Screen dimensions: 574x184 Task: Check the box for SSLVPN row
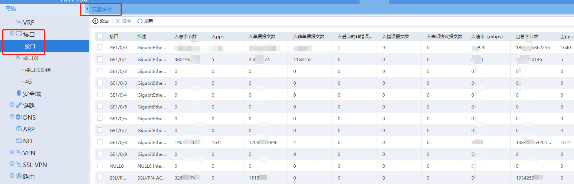point(100,177)
